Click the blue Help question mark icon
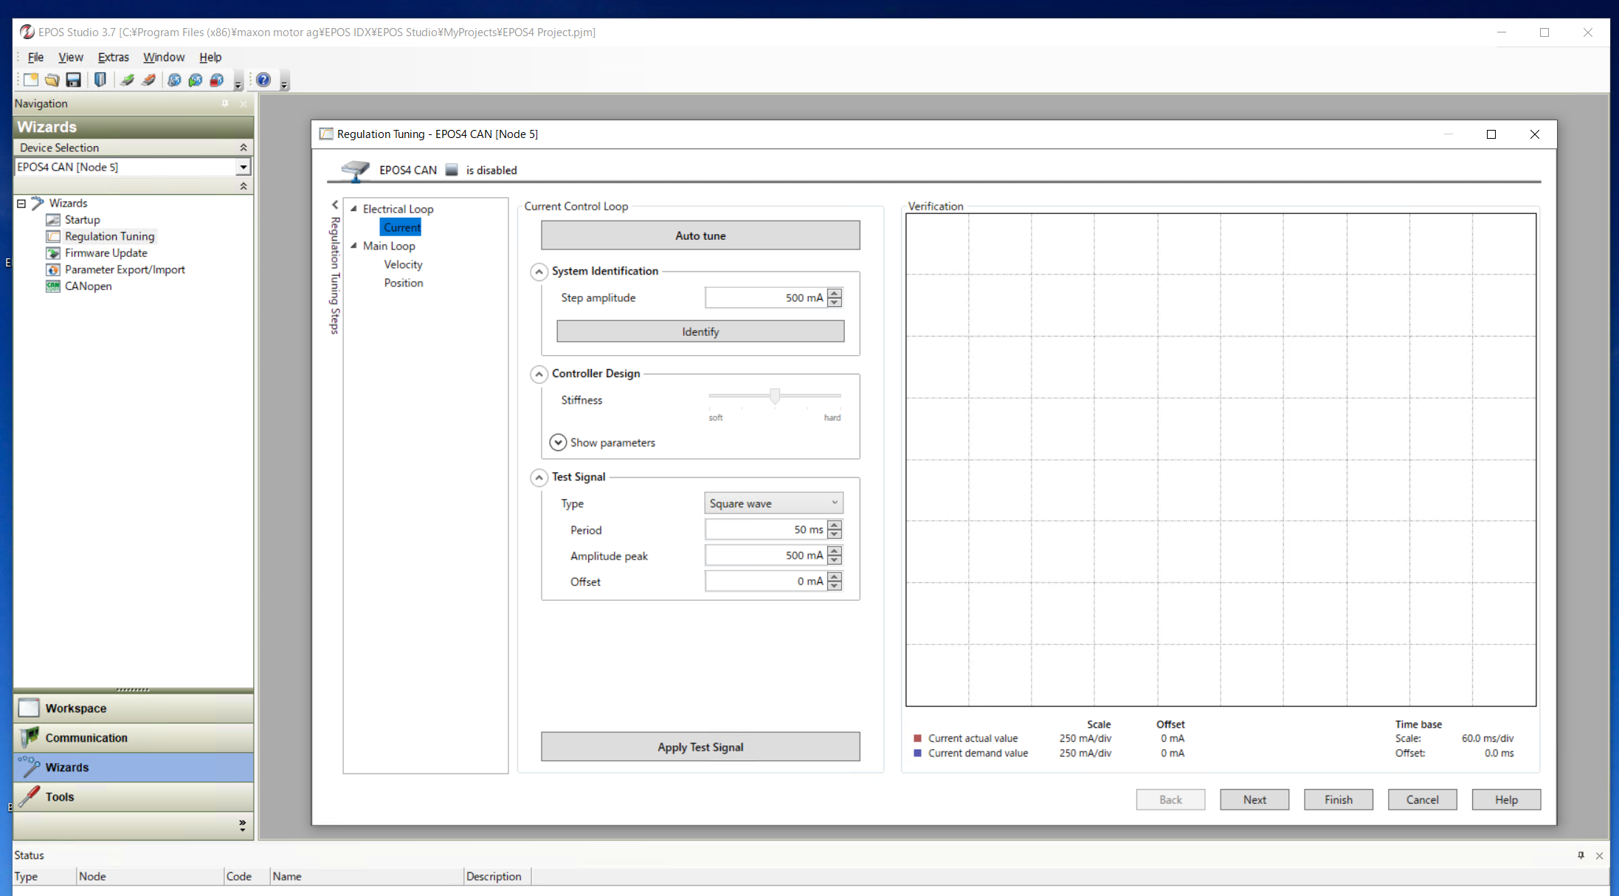This screenshot has width=1619, height=896. point(263,80)
